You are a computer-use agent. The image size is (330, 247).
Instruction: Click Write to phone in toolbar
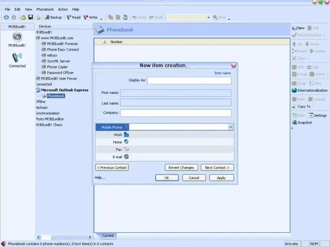tap(90, 17)
